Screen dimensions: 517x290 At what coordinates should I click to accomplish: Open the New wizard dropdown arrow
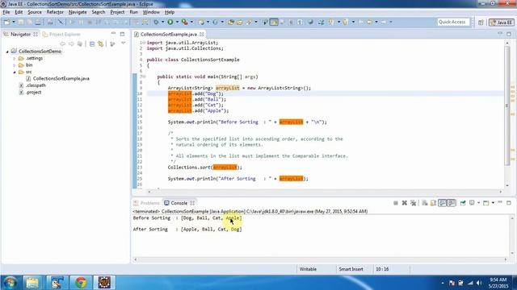pos(14,22)
